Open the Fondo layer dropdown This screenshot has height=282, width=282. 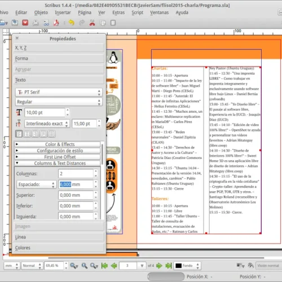click(x=187, y=266)
